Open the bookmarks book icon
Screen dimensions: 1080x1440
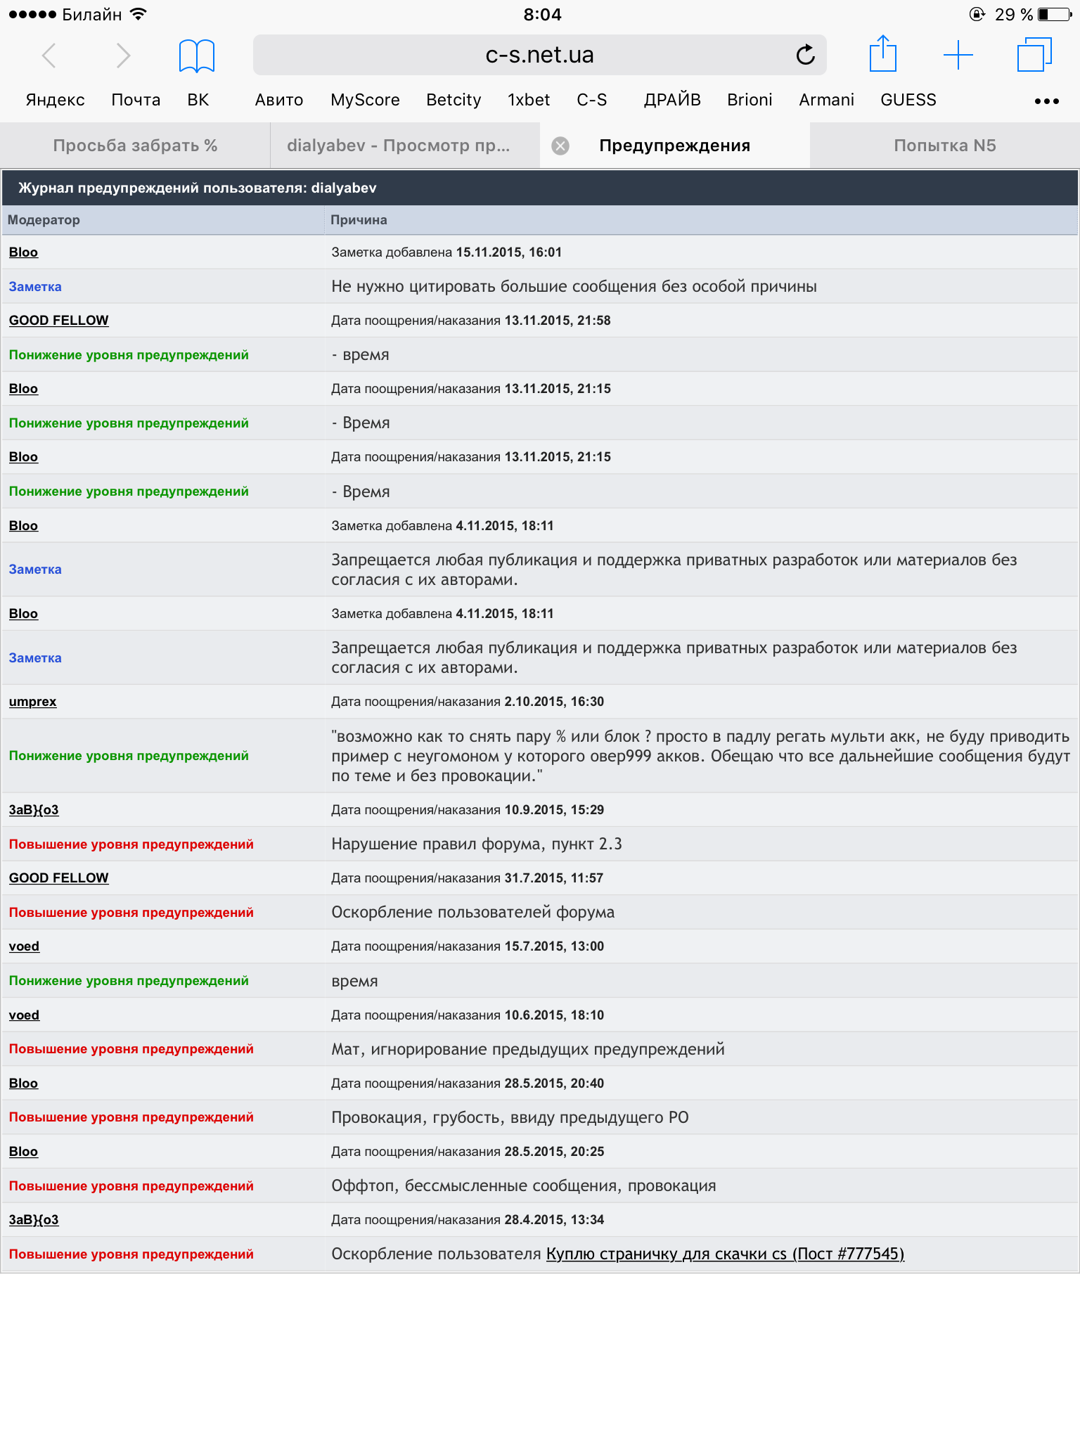pyautogui.click(x=197, y=56)
